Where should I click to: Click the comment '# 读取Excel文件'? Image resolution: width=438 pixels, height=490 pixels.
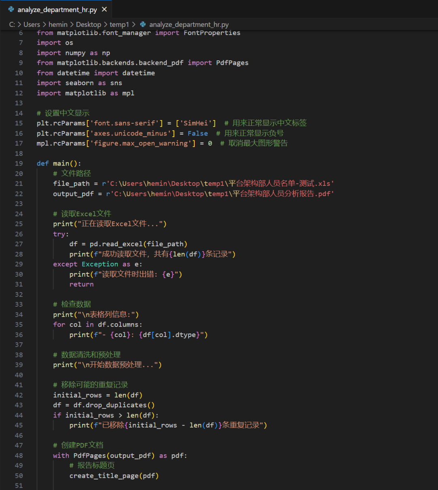click(82, 214)
